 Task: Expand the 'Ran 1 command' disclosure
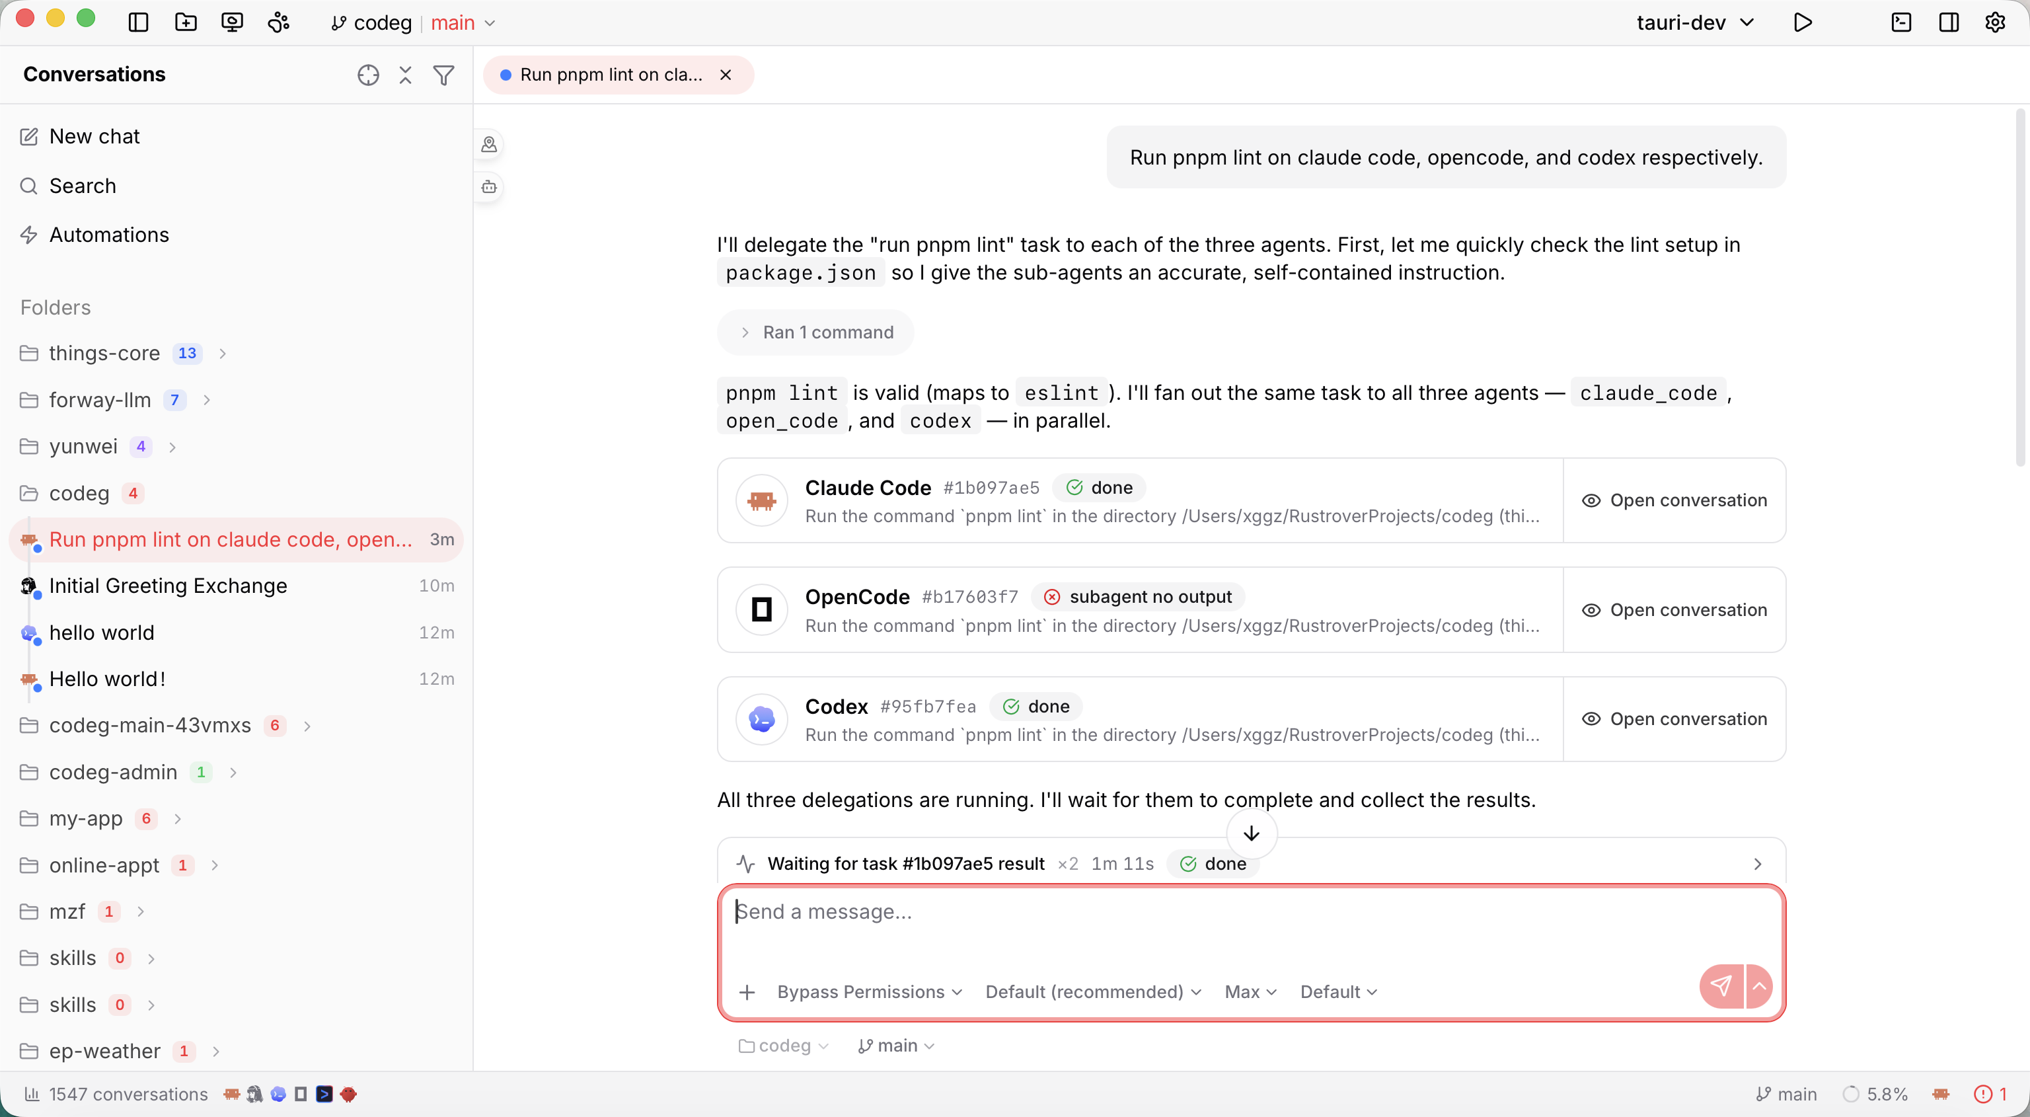tap(815, 332)
